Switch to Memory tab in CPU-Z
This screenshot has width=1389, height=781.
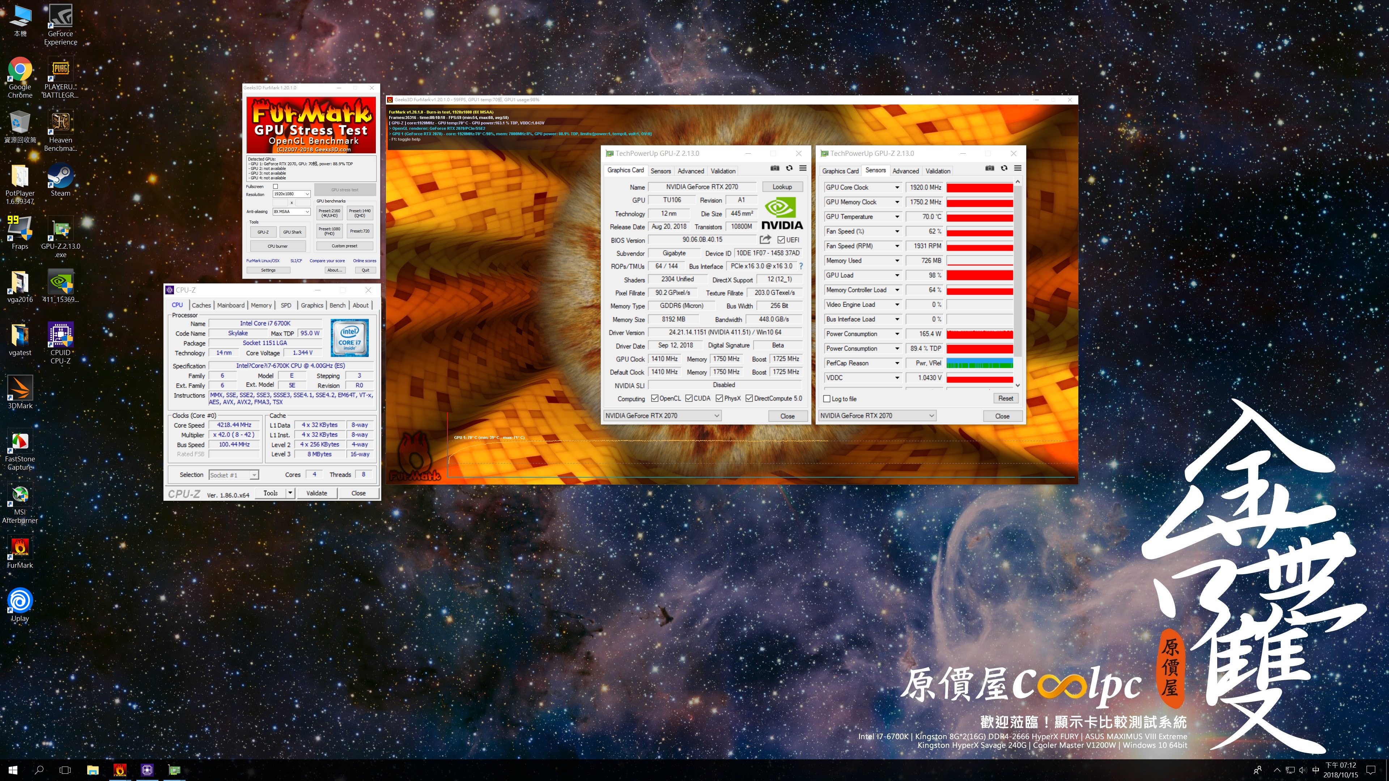[x=261, y=305]
